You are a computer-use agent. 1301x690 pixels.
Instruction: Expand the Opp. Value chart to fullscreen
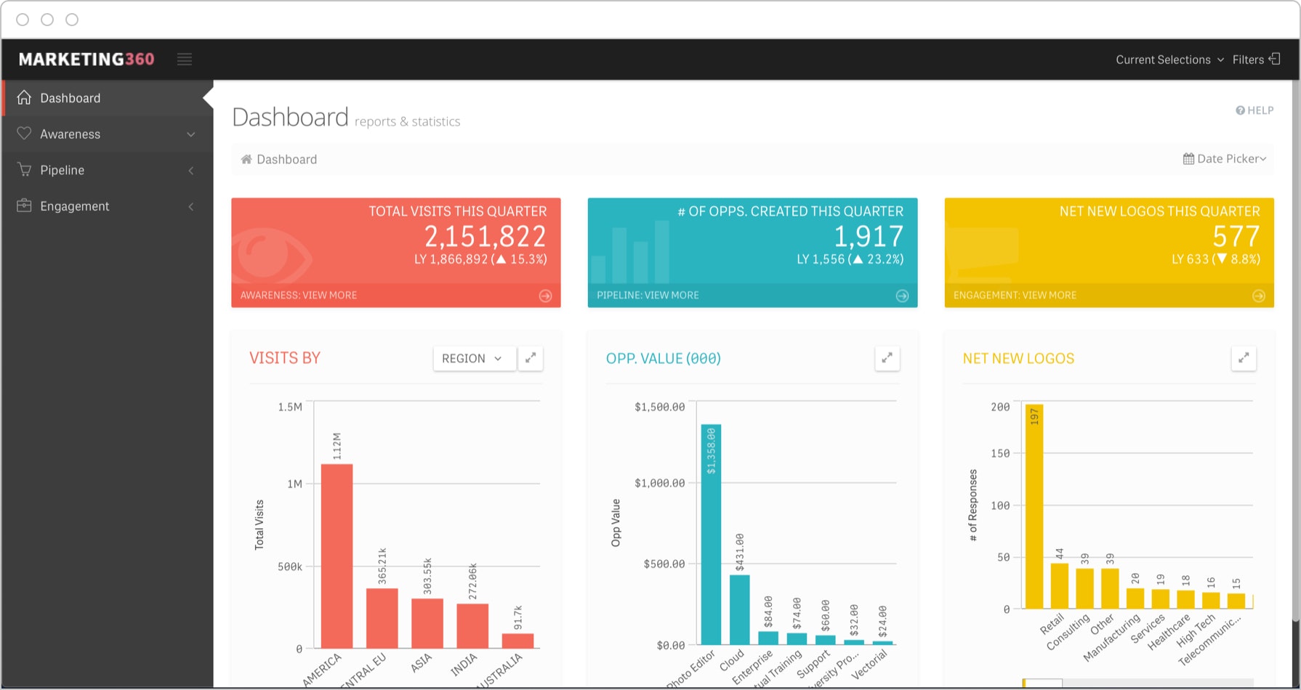(887, 358)
